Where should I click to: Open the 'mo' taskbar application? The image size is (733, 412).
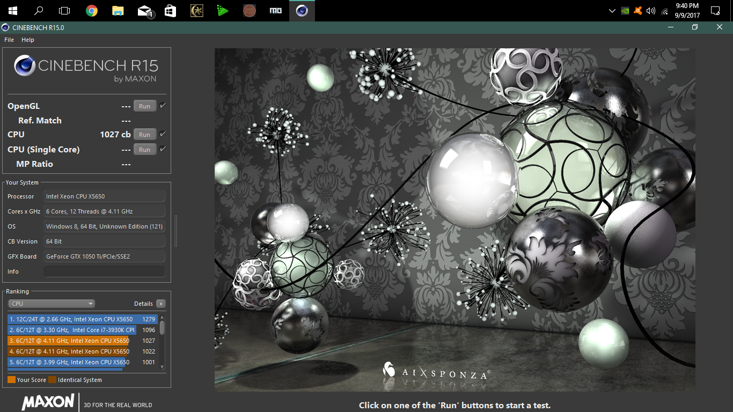275,11
